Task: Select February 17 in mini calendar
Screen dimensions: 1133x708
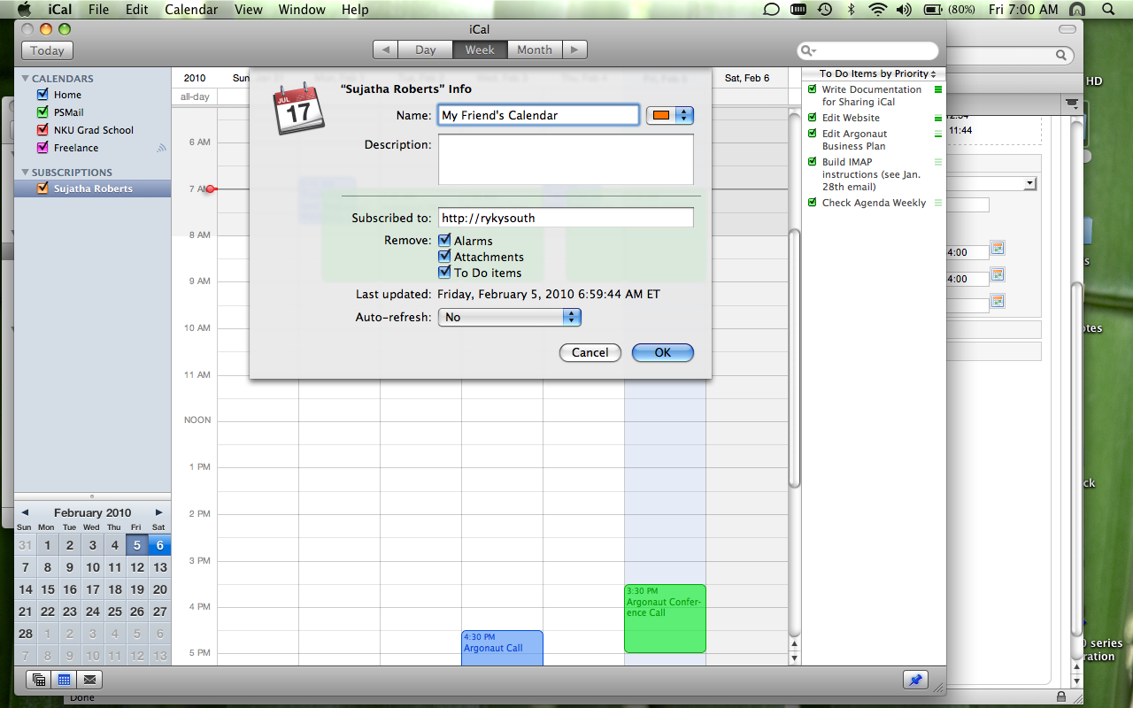Action: point(92,589)
